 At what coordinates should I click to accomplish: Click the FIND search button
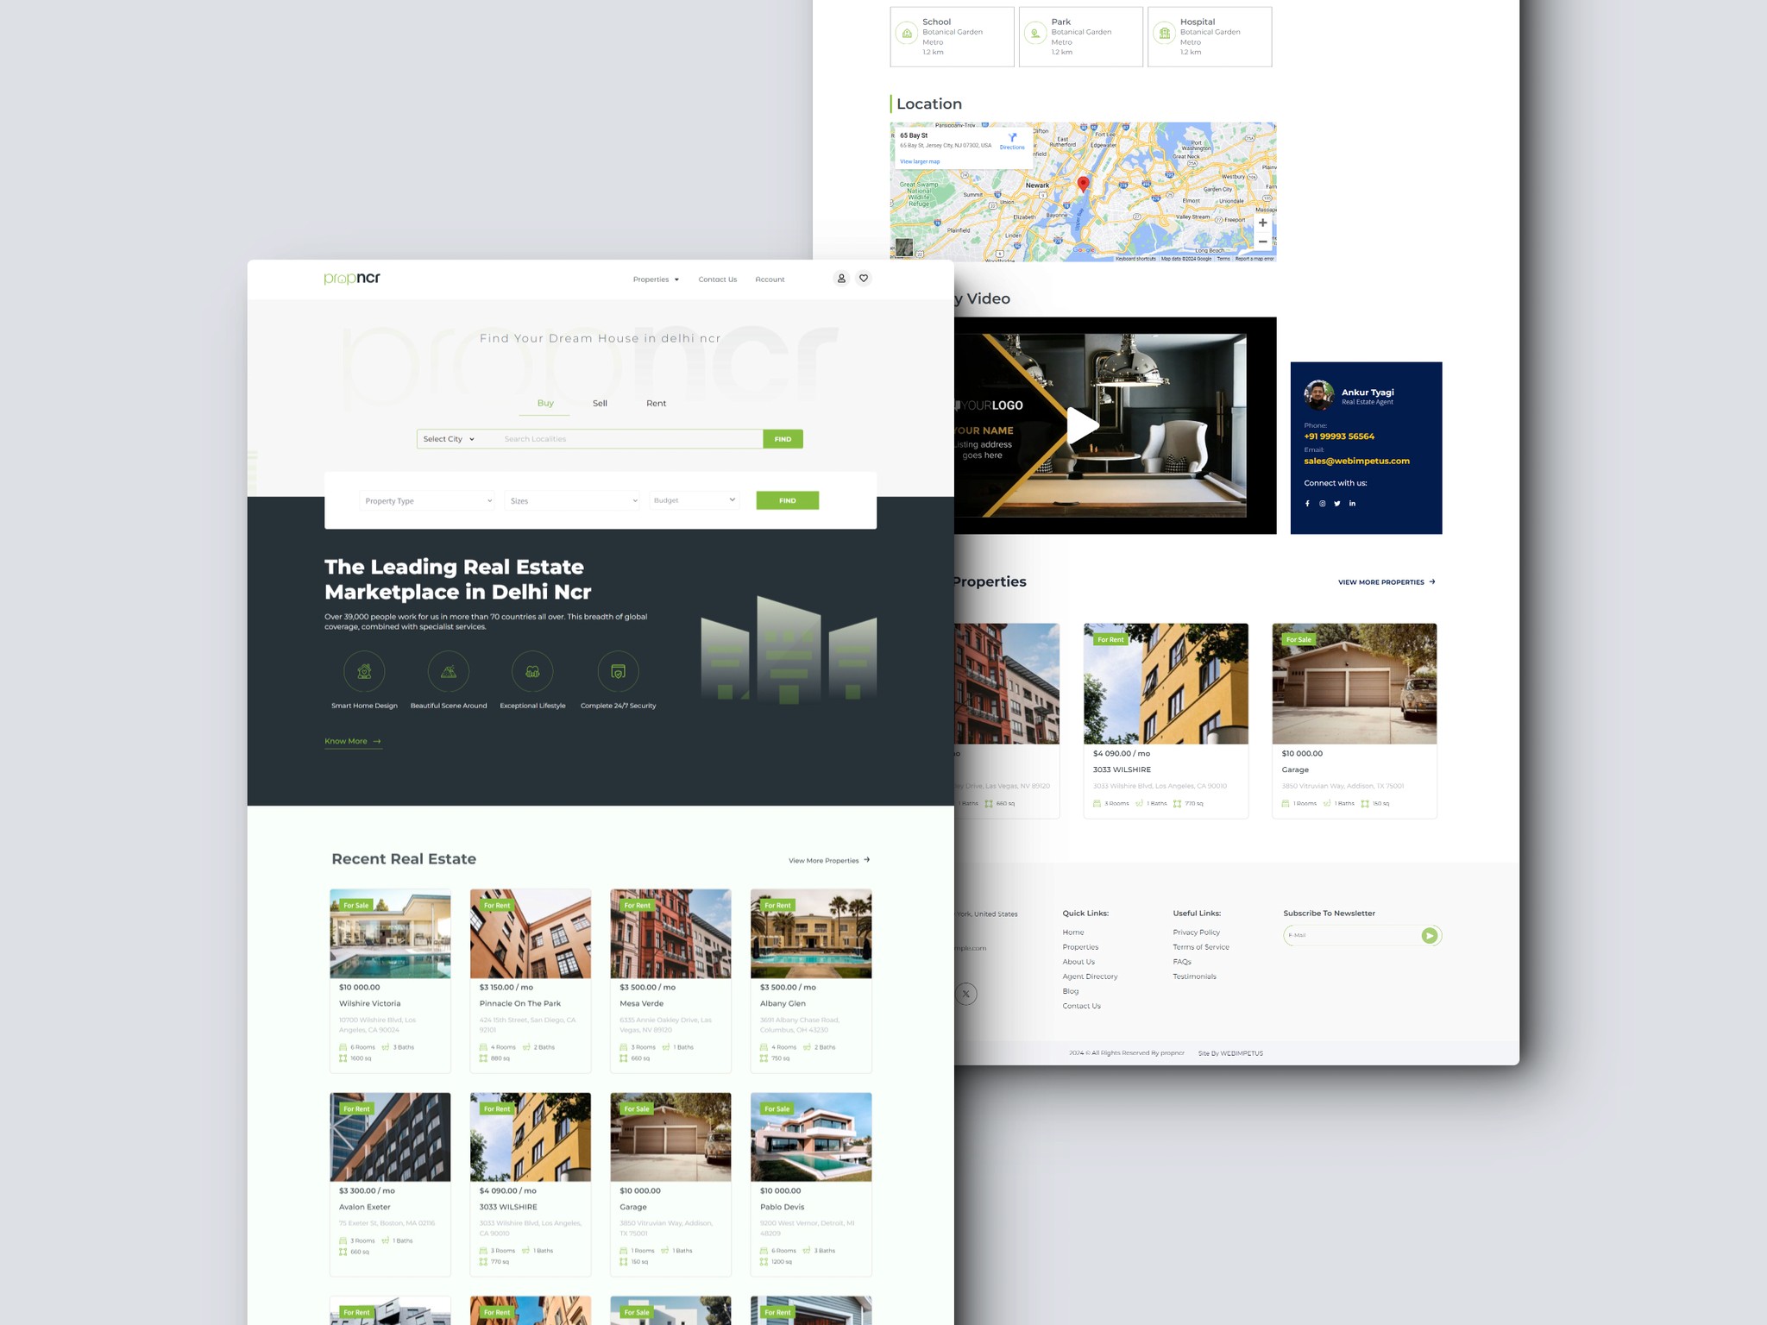(782, 438)
